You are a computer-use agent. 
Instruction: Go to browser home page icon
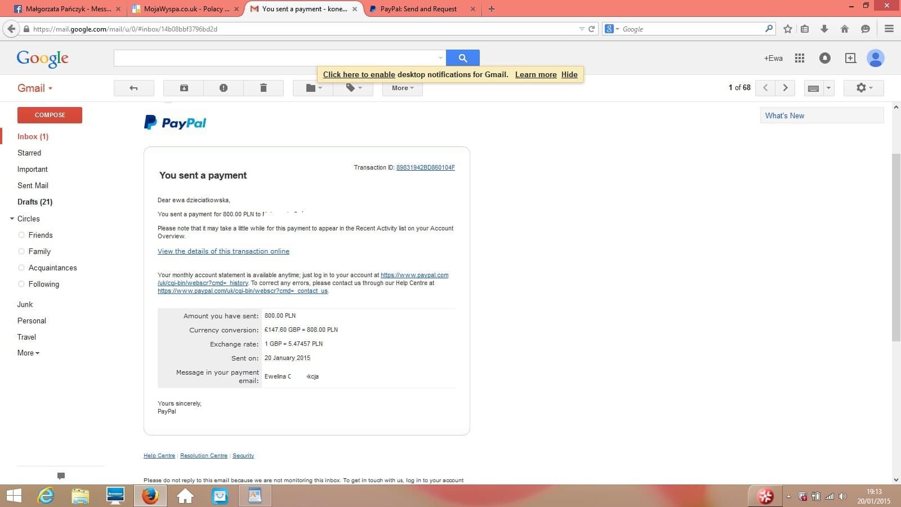tap(845, 29)
